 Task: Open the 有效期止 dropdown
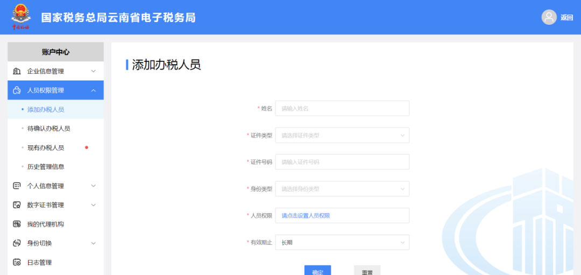(342, 242)
